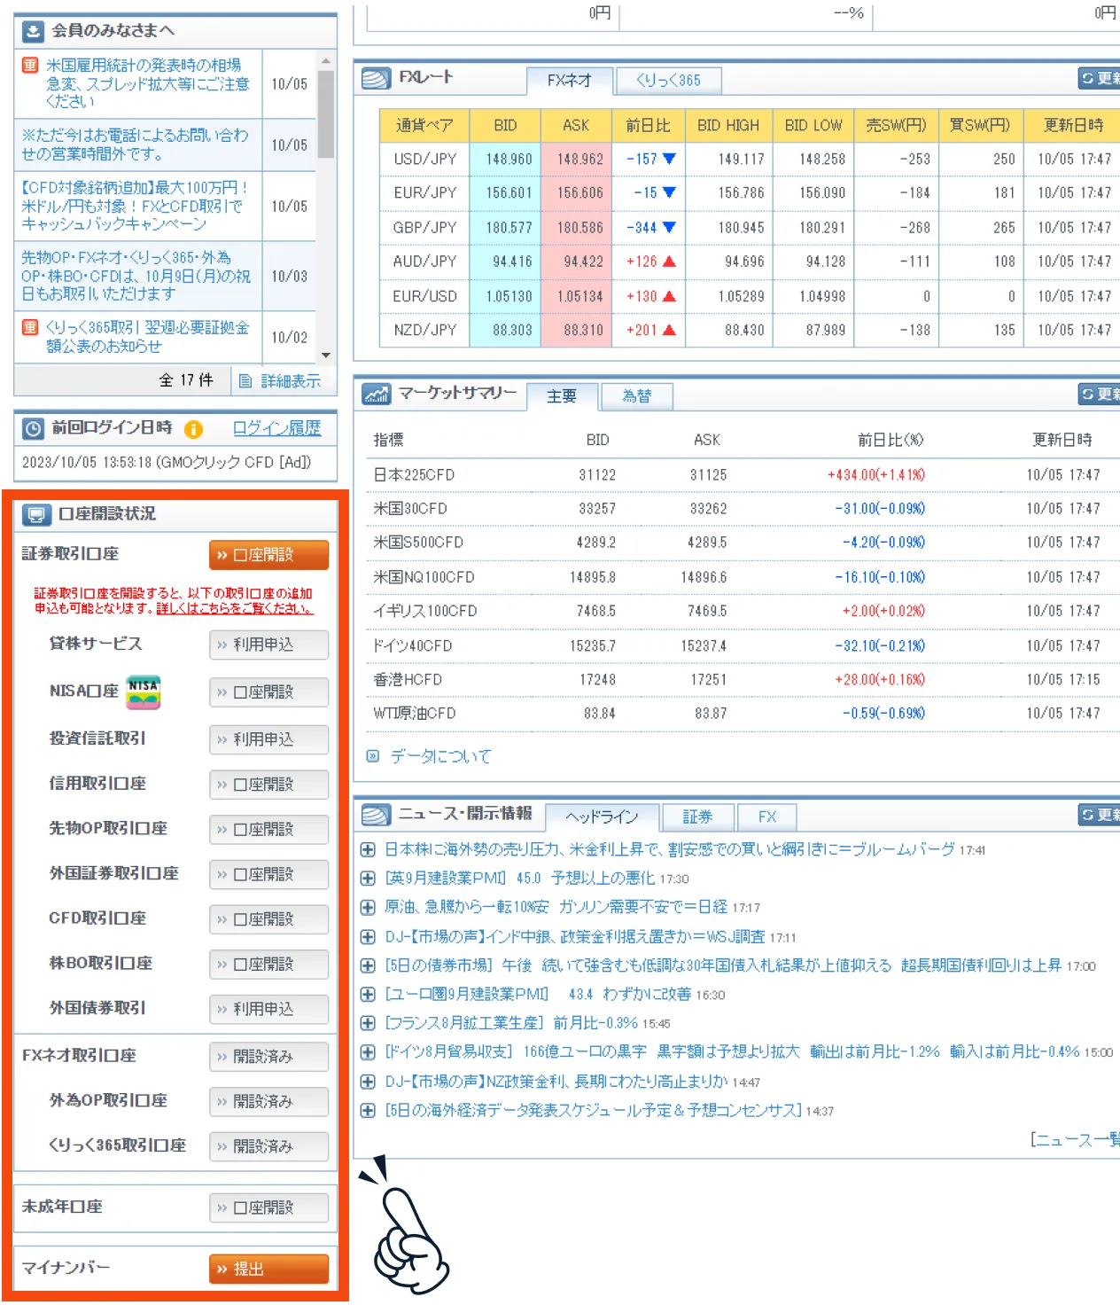Click the document icon next to 詳細表示
The image size is (1120, 1305).
[x=245, y=380]
